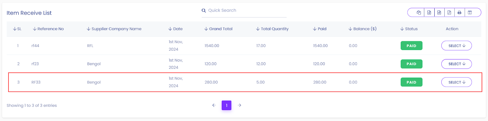488x121 pixels.
Task: Click grand total 120.00 in rf23 row
Action: pyautogui.click(x=210, y=64)
